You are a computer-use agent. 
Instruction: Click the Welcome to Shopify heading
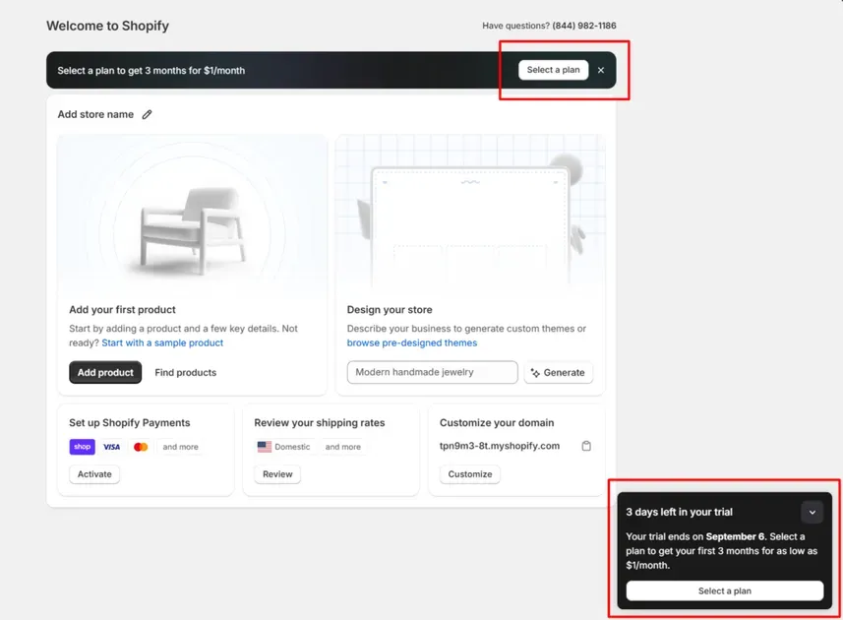coord(107,26)
